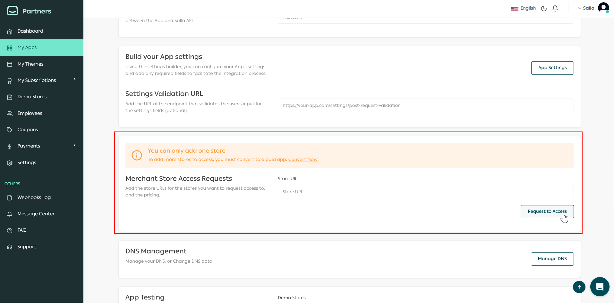
Task: Select My Apps in the sidebar
Action: 27,47
